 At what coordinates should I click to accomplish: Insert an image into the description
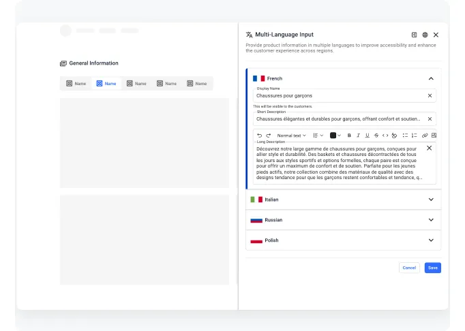434,136
